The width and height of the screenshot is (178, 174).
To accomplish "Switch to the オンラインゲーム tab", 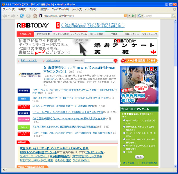I will tap(79, 34).
